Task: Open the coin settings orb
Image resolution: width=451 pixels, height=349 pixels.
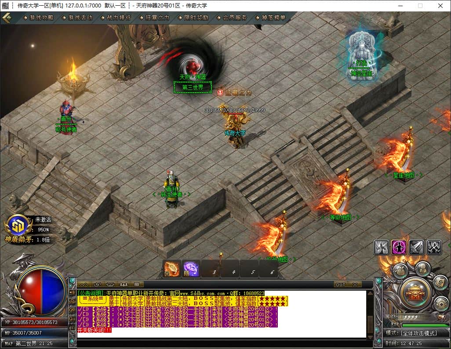Action: (440, 303)
